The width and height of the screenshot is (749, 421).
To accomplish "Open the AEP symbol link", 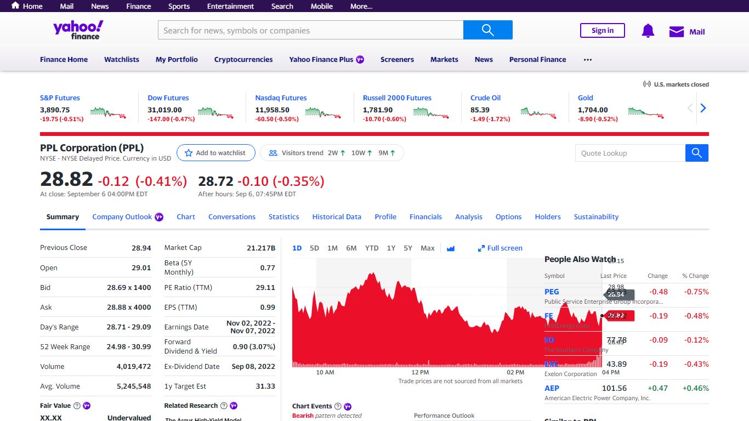I will (552, 388).
